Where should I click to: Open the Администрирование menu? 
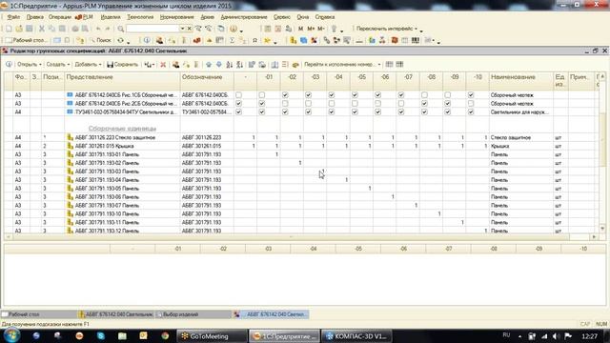pyautogui.click(x=244, y=17)
